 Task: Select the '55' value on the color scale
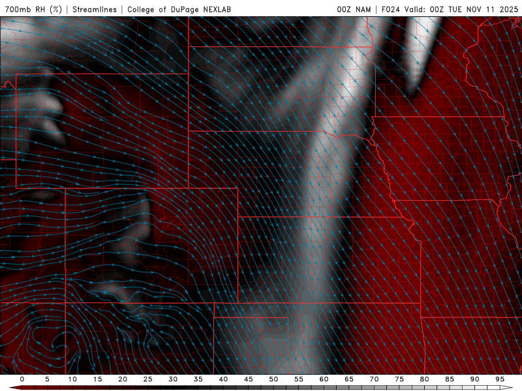coord(299,379)
